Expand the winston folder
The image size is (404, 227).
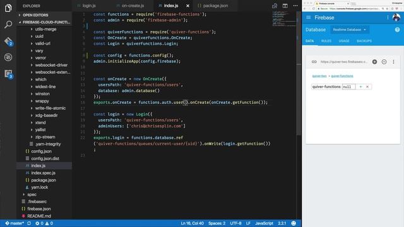pos(44,94)
